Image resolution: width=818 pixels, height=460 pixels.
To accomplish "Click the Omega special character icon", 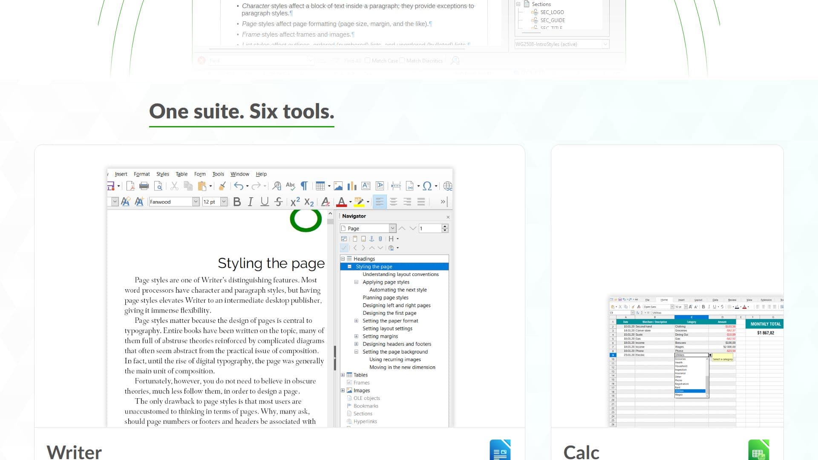I will pyautogui.click(x=427, y=186).
